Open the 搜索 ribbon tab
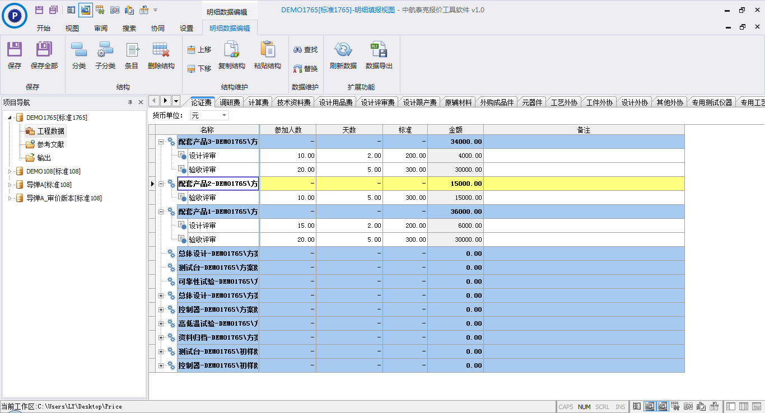Image resolution: width=765 pixels, height=413 pixels. [129, 28]
